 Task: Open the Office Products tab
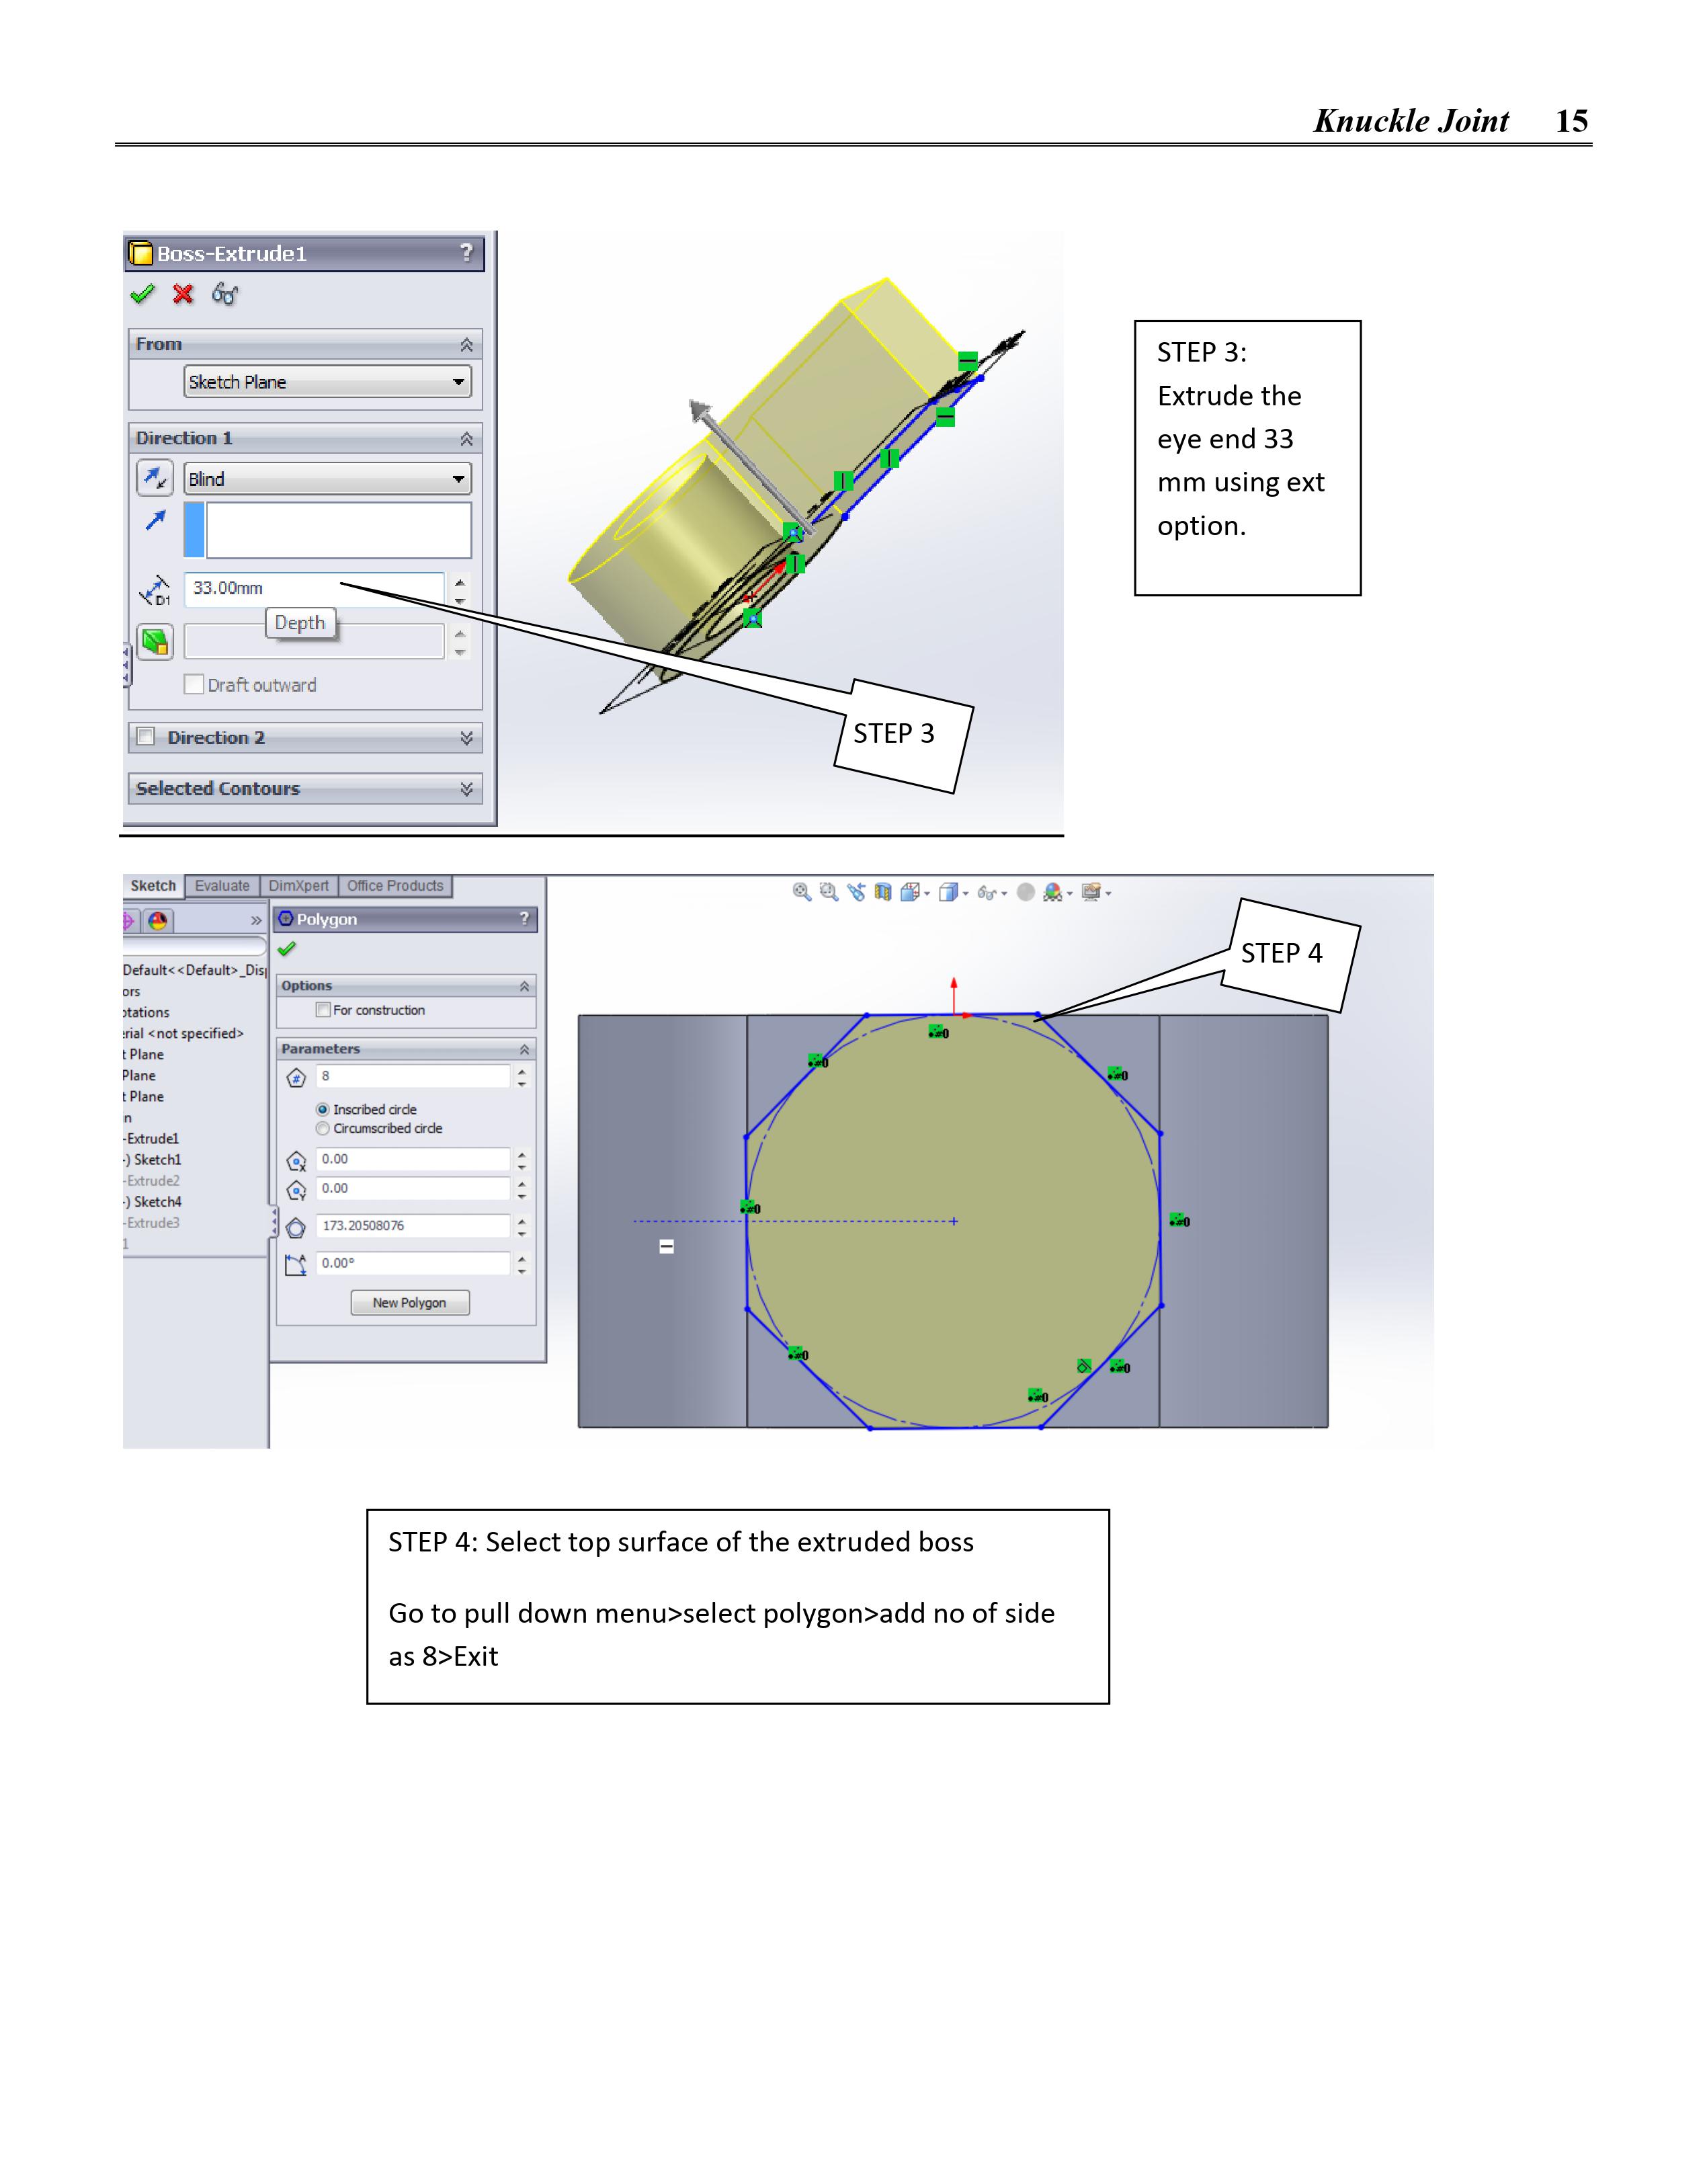(395, 886)
